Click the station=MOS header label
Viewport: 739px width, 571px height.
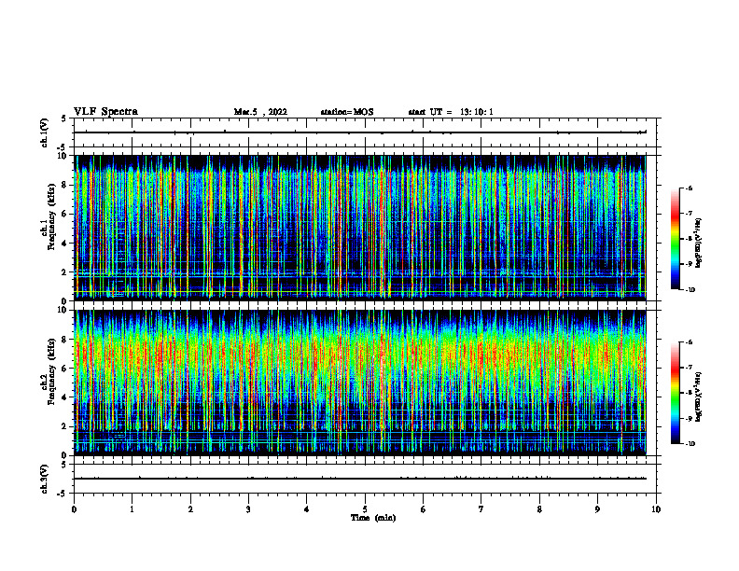(347, 112)
